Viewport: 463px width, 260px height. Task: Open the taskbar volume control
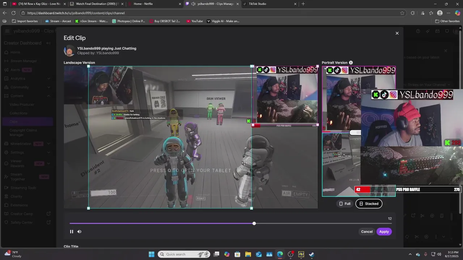(x=439, y=254)
